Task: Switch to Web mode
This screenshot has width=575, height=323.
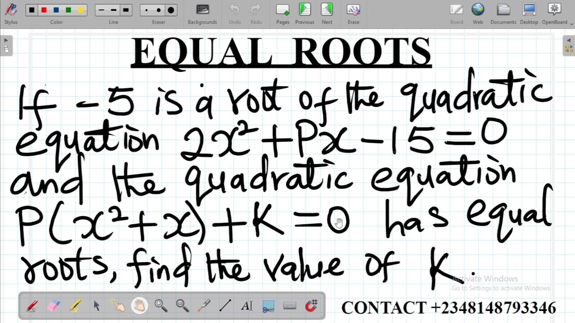Action: [478, 13]
